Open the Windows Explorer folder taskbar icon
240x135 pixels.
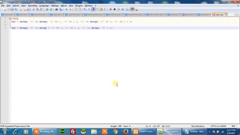pyautogui.click(x=94, y=132)
